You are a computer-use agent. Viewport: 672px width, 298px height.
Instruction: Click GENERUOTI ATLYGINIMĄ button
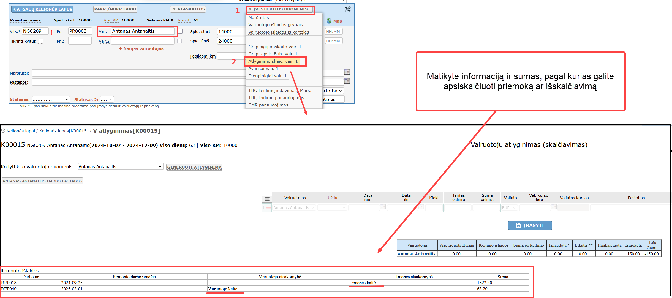click(194, 167)
